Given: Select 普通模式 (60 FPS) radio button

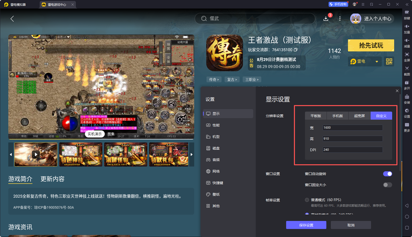Looking at the screenshot, I should click(307, 200).
